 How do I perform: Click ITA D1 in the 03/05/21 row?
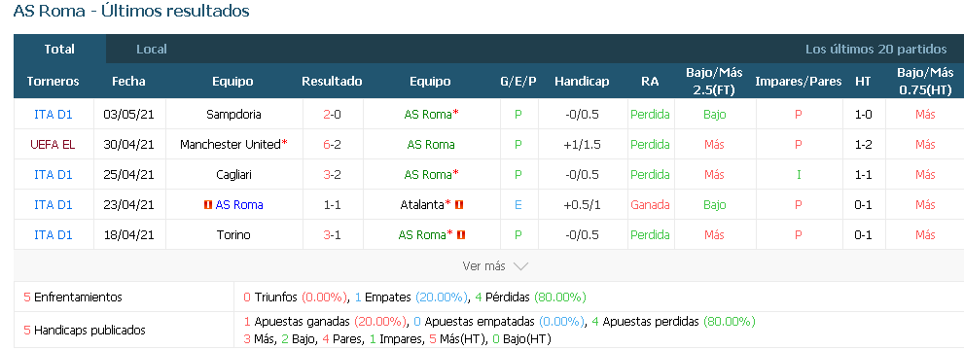53,114
